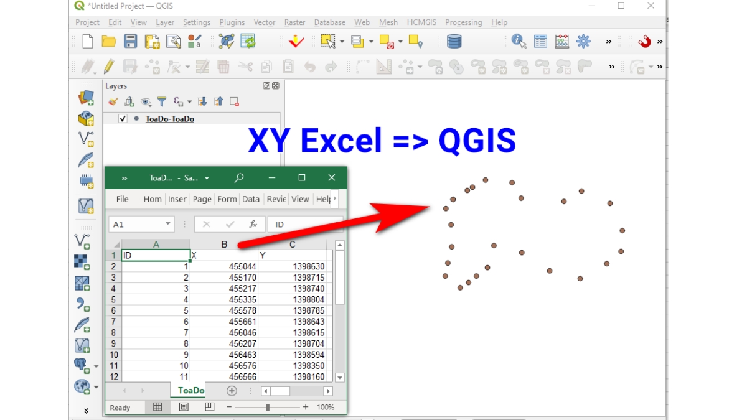Click the Excel Insert Function fx button
Viewport: 747px width, 420px height.
click(253, 224)
